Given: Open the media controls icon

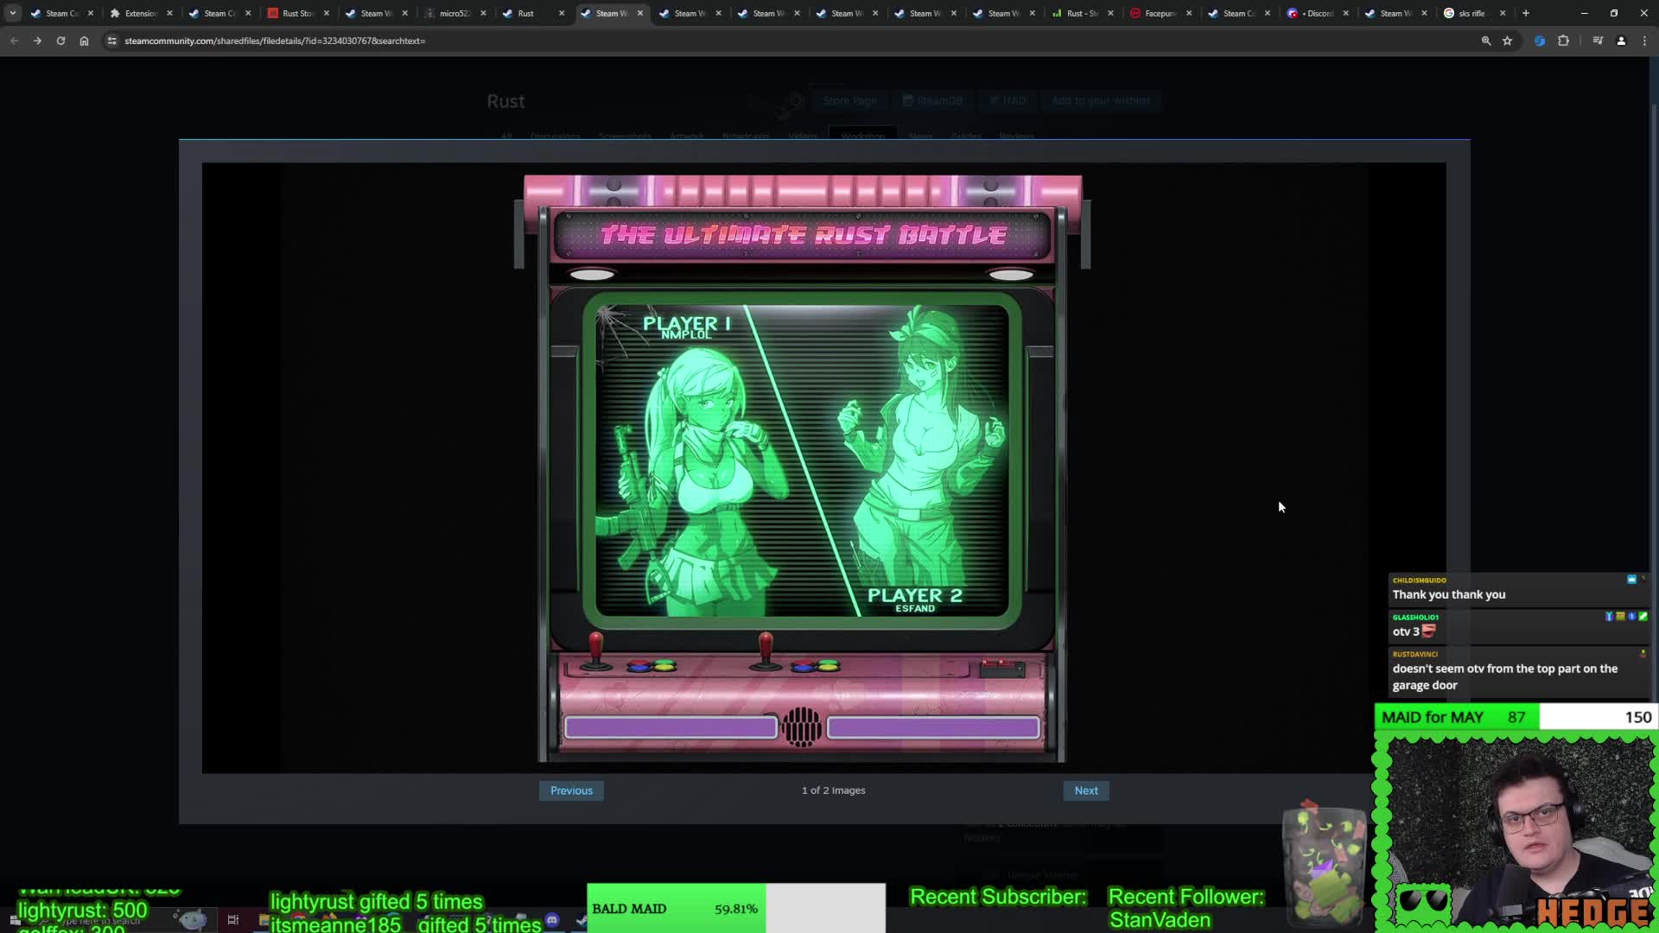Looking at the screenshot, I should click(x=1598, y=41).
